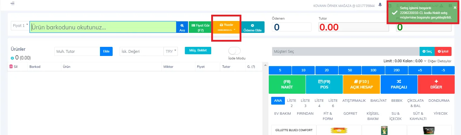Open the EV BAKIM category tab
Image resolution: width=461 pixels, height=135 pixels.
(282, 114)
